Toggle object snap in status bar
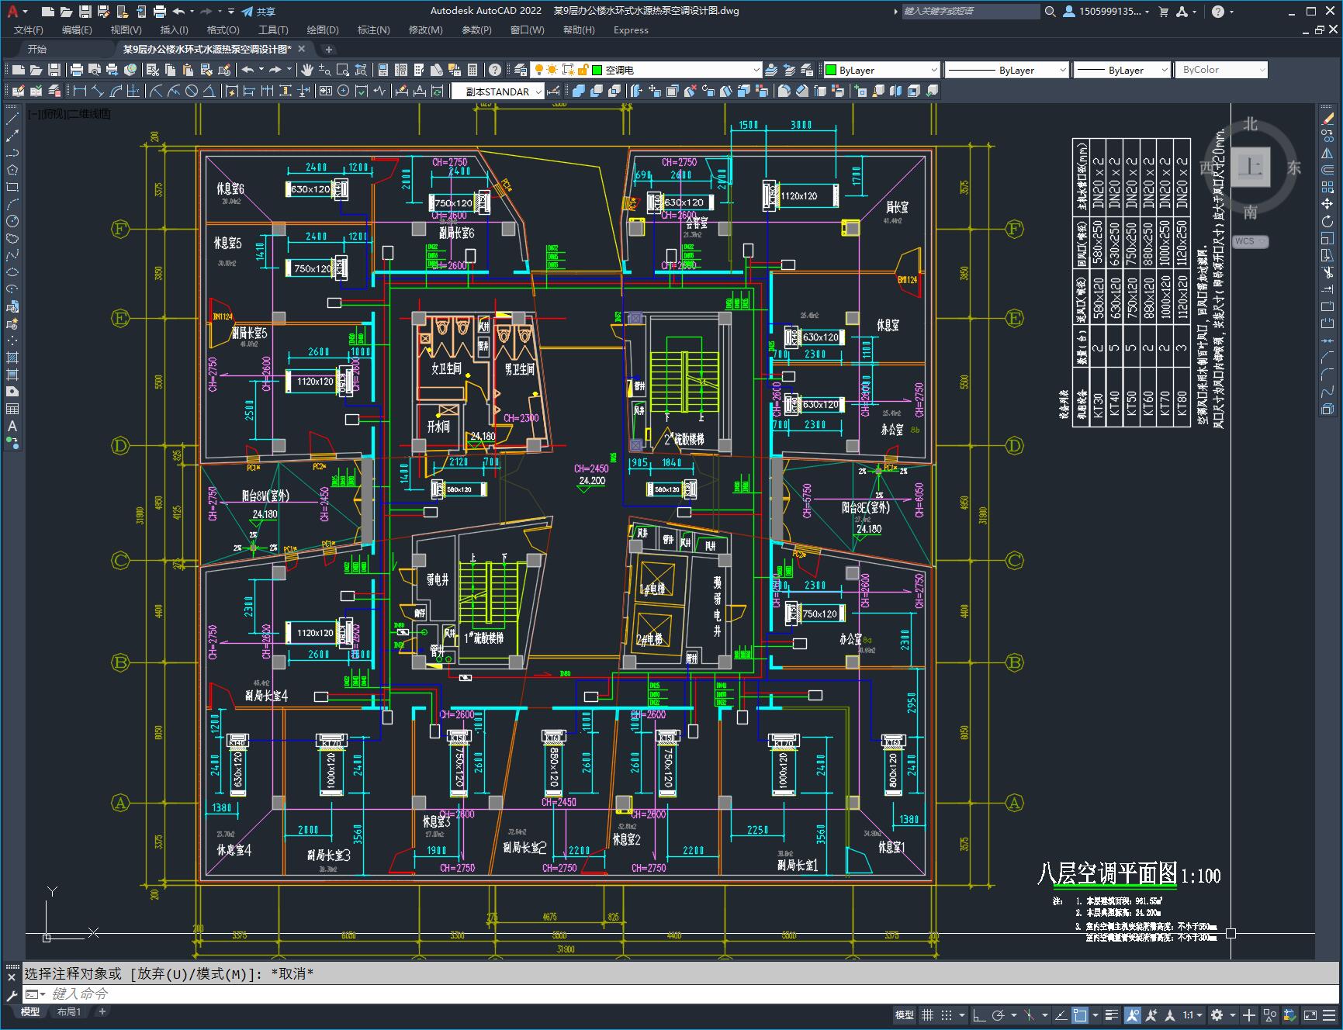The image size is (1343, 1030). (x=1080, y=1014)
